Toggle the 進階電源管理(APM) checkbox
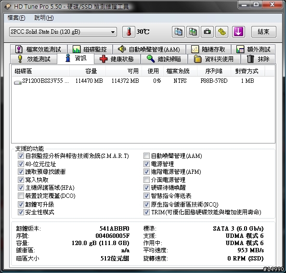Image resolution: width=286 pixels, height=273 pixels. pyautogui.click(x=146, y=171)
